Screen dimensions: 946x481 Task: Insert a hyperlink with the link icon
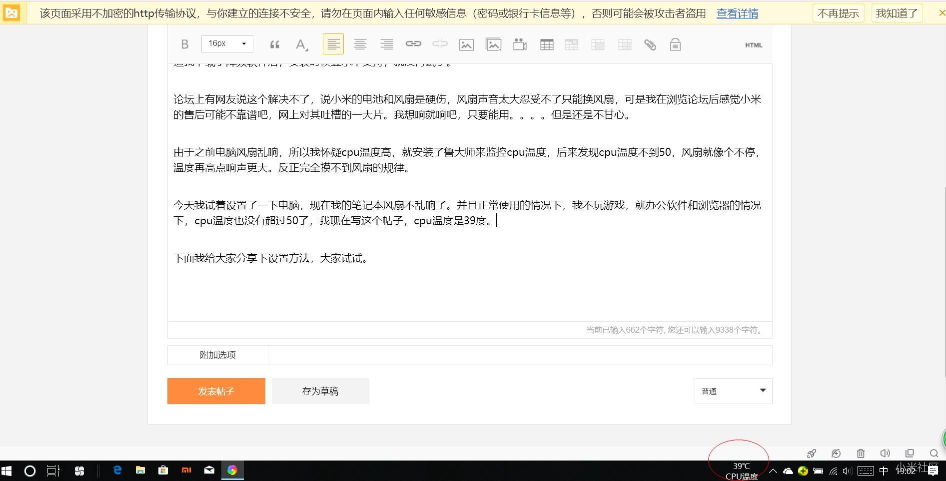pos(413,44)
